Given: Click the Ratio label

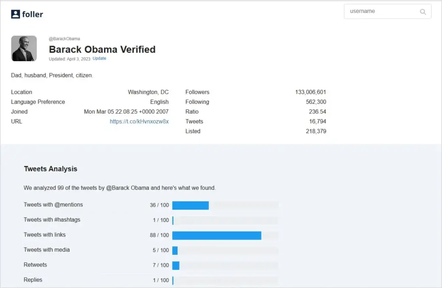Looking at the screenshot, I should point(192,111).
